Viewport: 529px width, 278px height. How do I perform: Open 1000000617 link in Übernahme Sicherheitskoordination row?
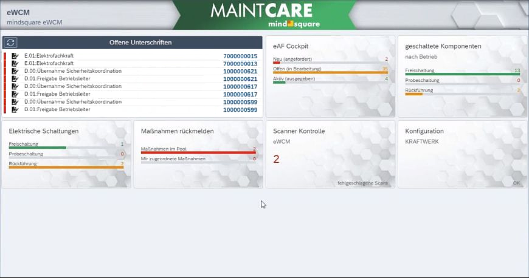coord(240,87)
